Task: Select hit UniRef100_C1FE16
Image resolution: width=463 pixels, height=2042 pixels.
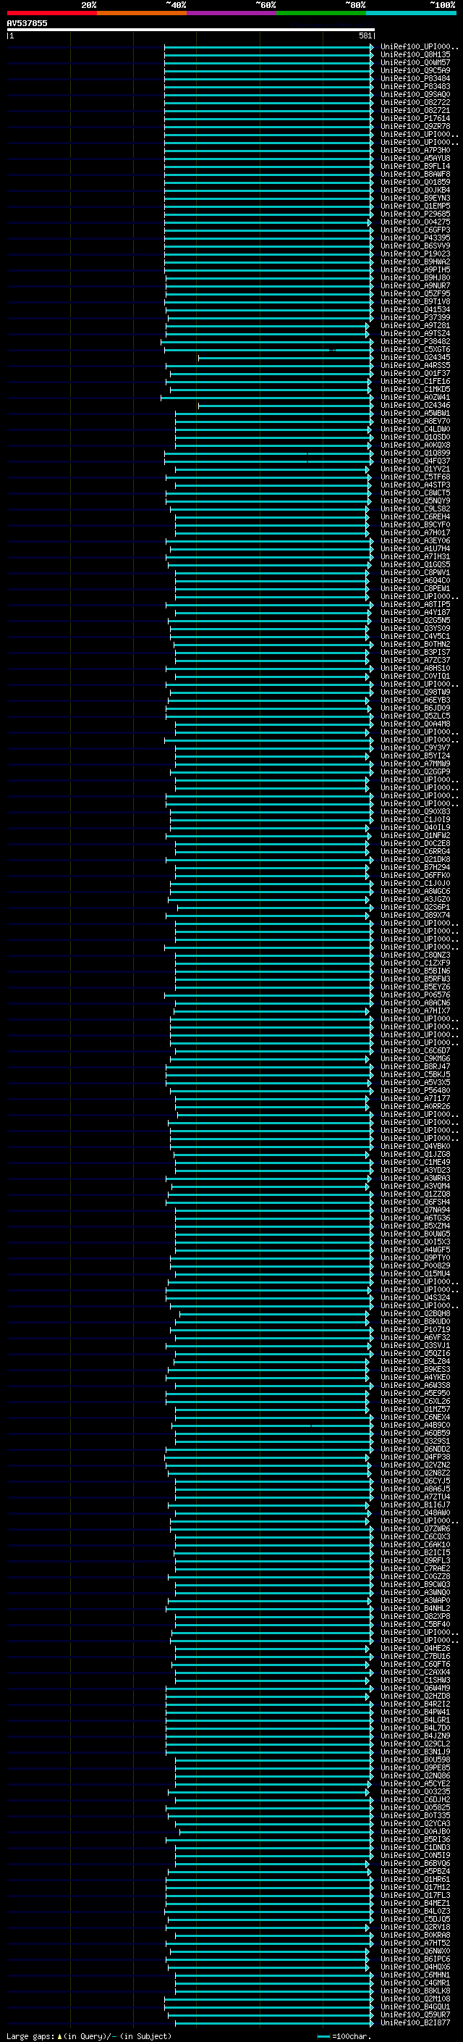Action: [415, 381]
